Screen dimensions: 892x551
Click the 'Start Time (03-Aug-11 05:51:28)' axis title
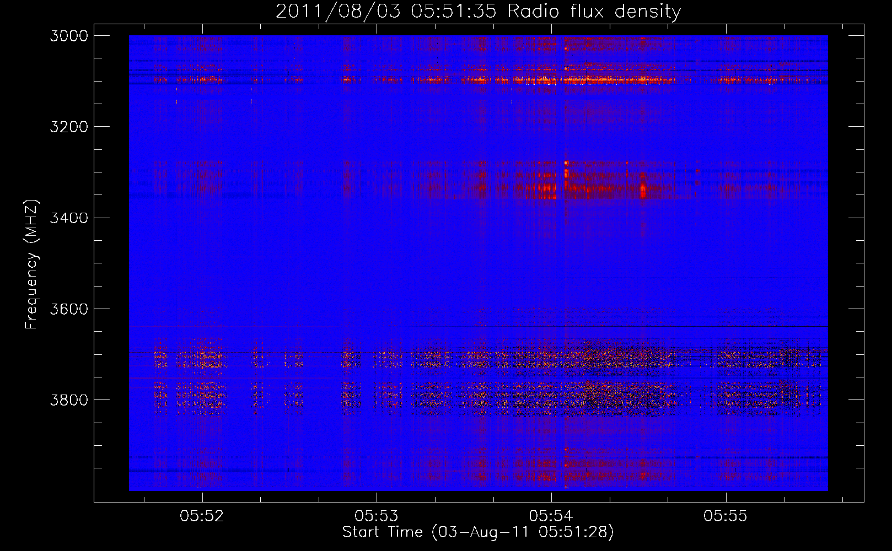tap(478, 532)
